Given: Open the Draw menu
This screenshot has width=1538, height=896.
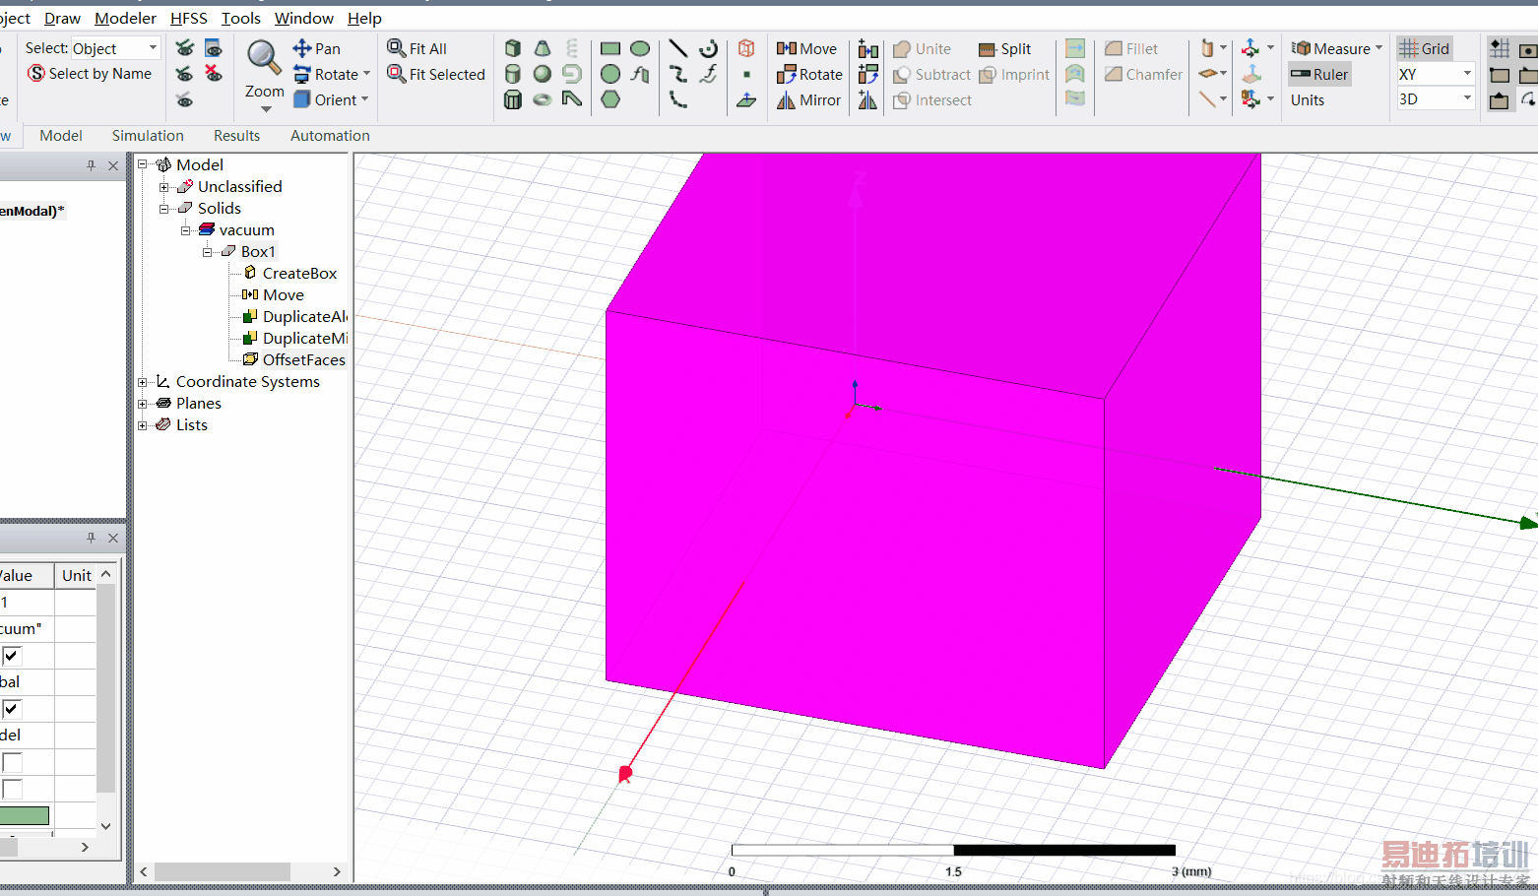Looking at the screenshot, I should pyautogui.click(x=62, y=18).
